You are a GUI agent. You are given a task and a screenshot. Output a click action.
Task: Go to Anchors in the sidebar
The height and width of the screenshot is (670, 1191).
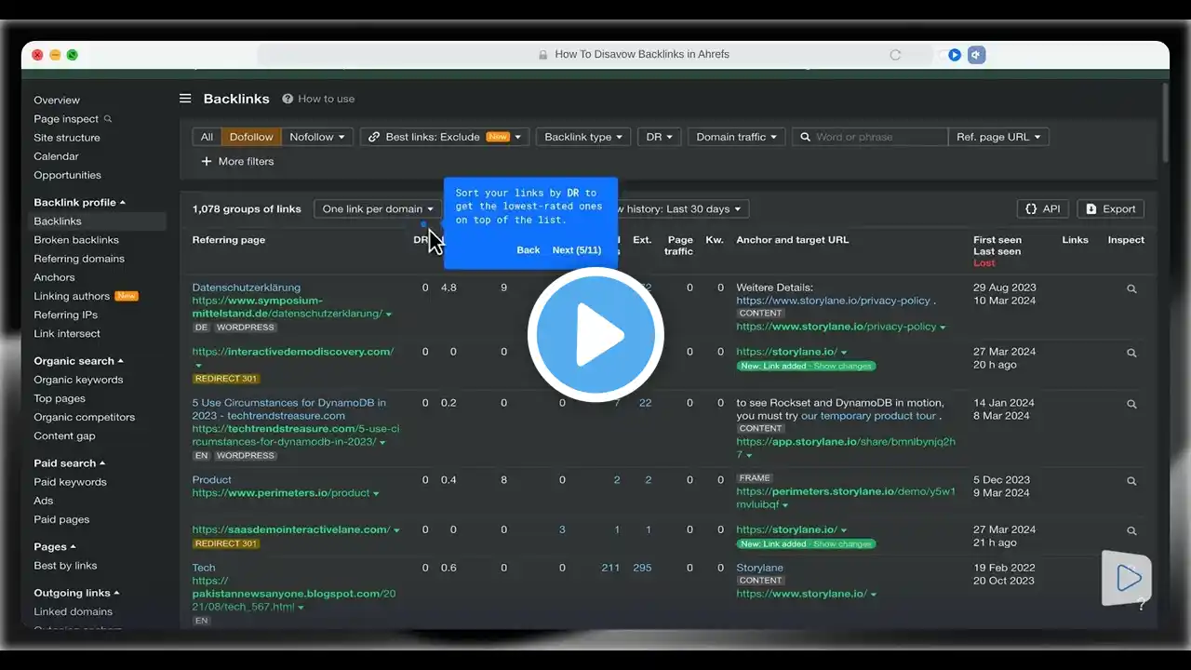click(54, 277)
